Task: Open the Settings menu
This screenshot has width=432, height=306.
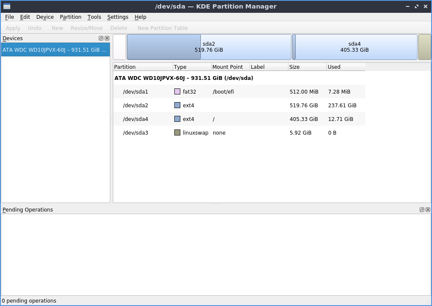Action: pos(118,17)
